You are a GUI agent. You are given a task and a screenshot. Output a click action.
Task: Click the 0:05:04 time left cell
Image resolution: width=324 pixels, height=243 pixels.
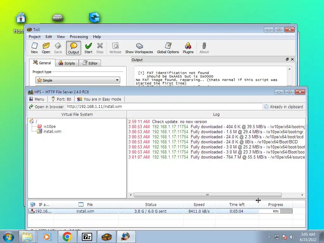[x=236, y=211]
